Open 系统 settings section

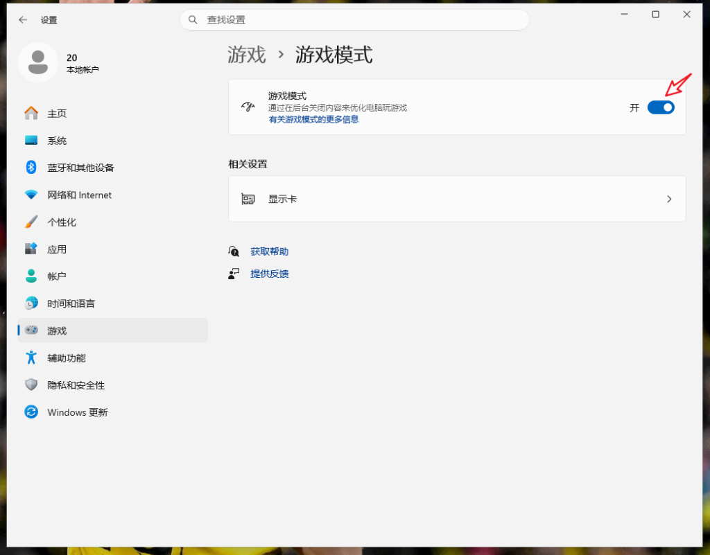click(x=113, y=140)
